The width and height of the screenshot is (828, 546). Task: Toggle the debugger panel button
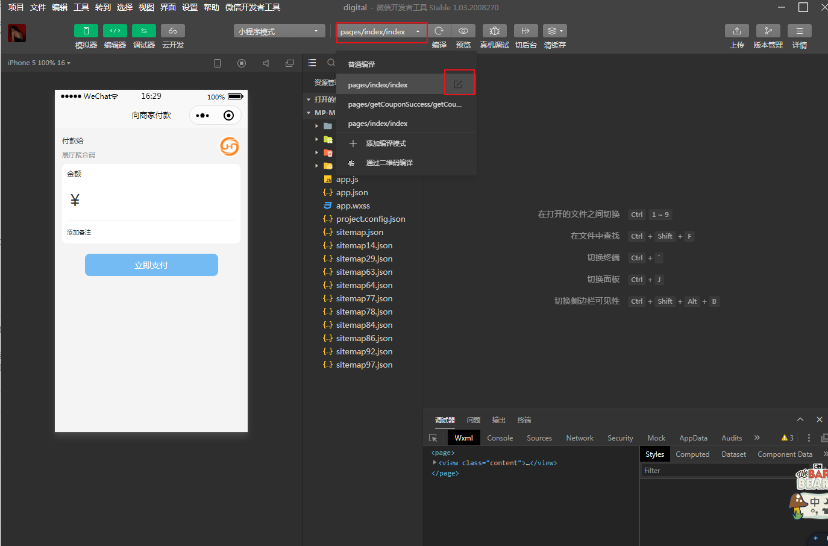144,31
